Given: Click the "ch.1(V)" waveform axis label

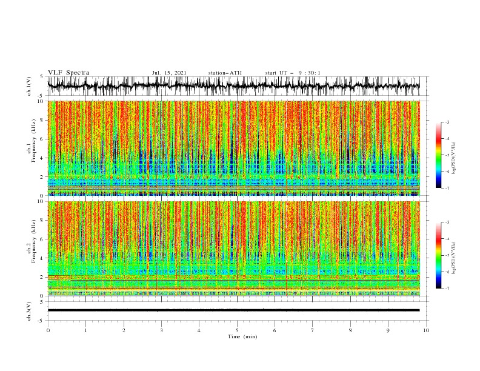Looking at the screenshot, I should [29, 86].
